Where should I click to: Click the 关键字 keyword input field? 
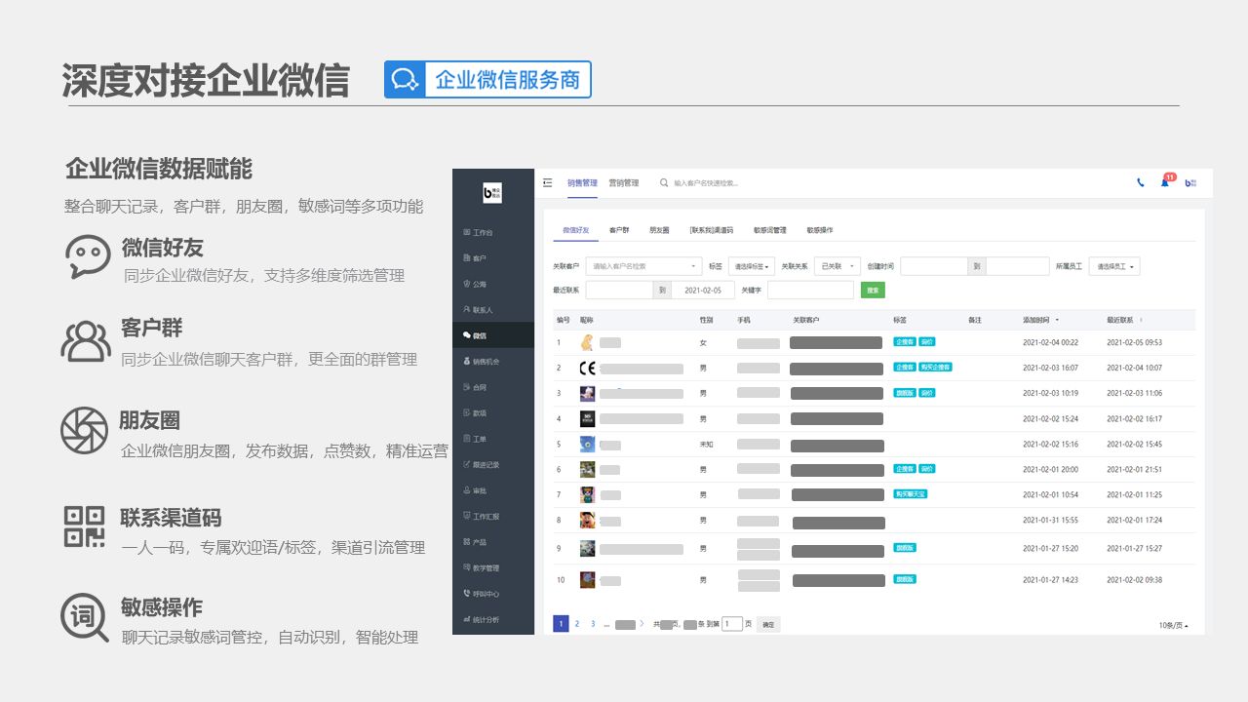point(810,291)
